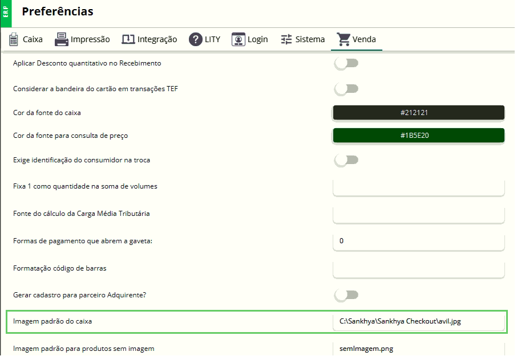Open the #1B5E20 price lookup color swatch
The width and height of the screenshot is (517, 360).
[x=419, y=135]
